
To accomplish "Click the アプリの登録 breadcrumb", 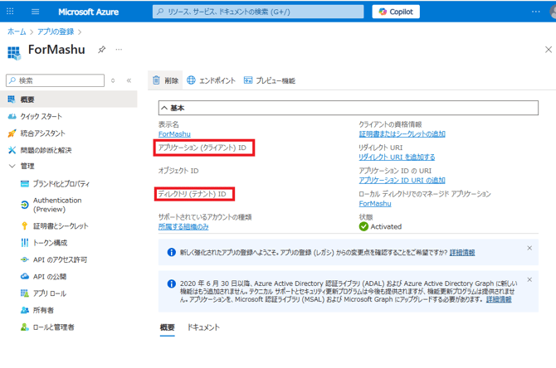I will [56, 31].
